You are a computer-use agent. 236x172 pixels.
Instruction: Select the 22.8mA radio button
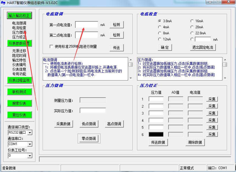192,33
